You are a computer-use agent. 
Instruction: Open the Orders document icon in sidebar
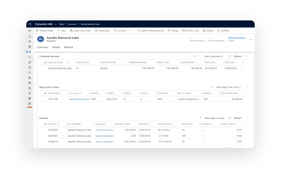[30, 83]
